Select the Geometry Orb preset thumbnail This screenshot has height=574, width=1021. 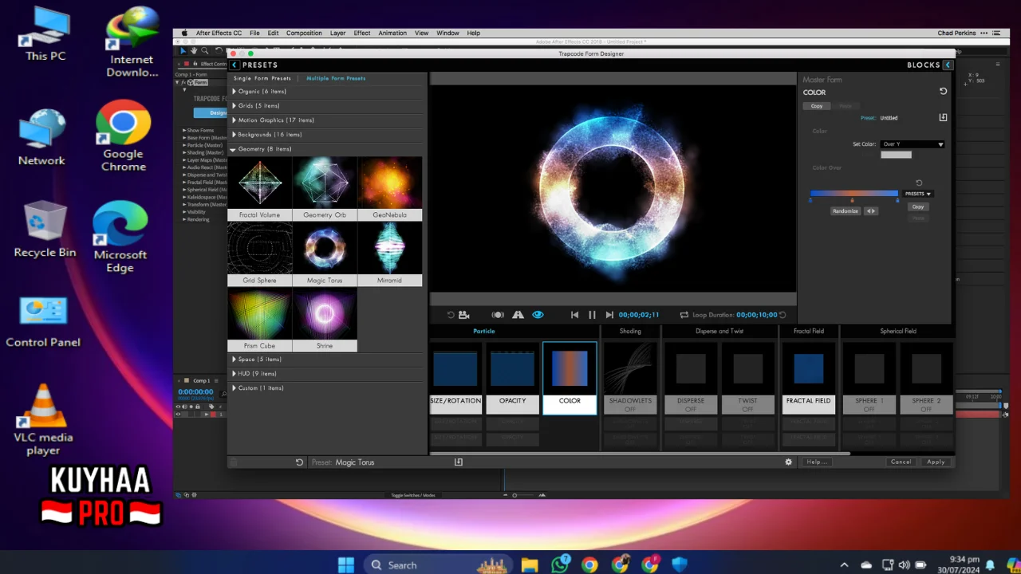[x=325, y=188]
